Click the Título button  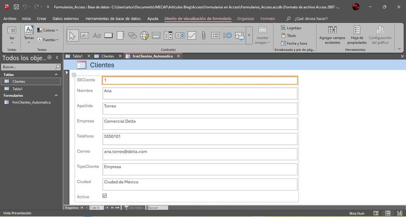pyautogui.click(x=289, y=36)
